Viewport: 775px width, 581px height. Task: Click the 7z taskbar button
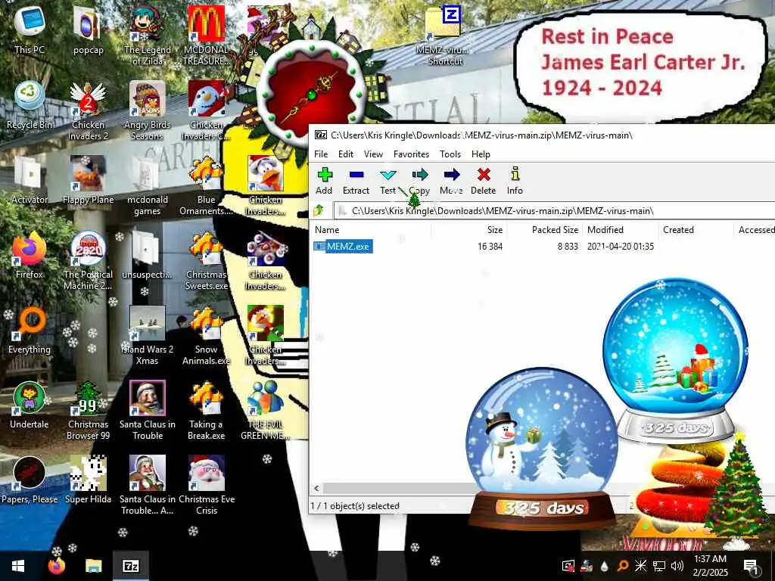131,566
